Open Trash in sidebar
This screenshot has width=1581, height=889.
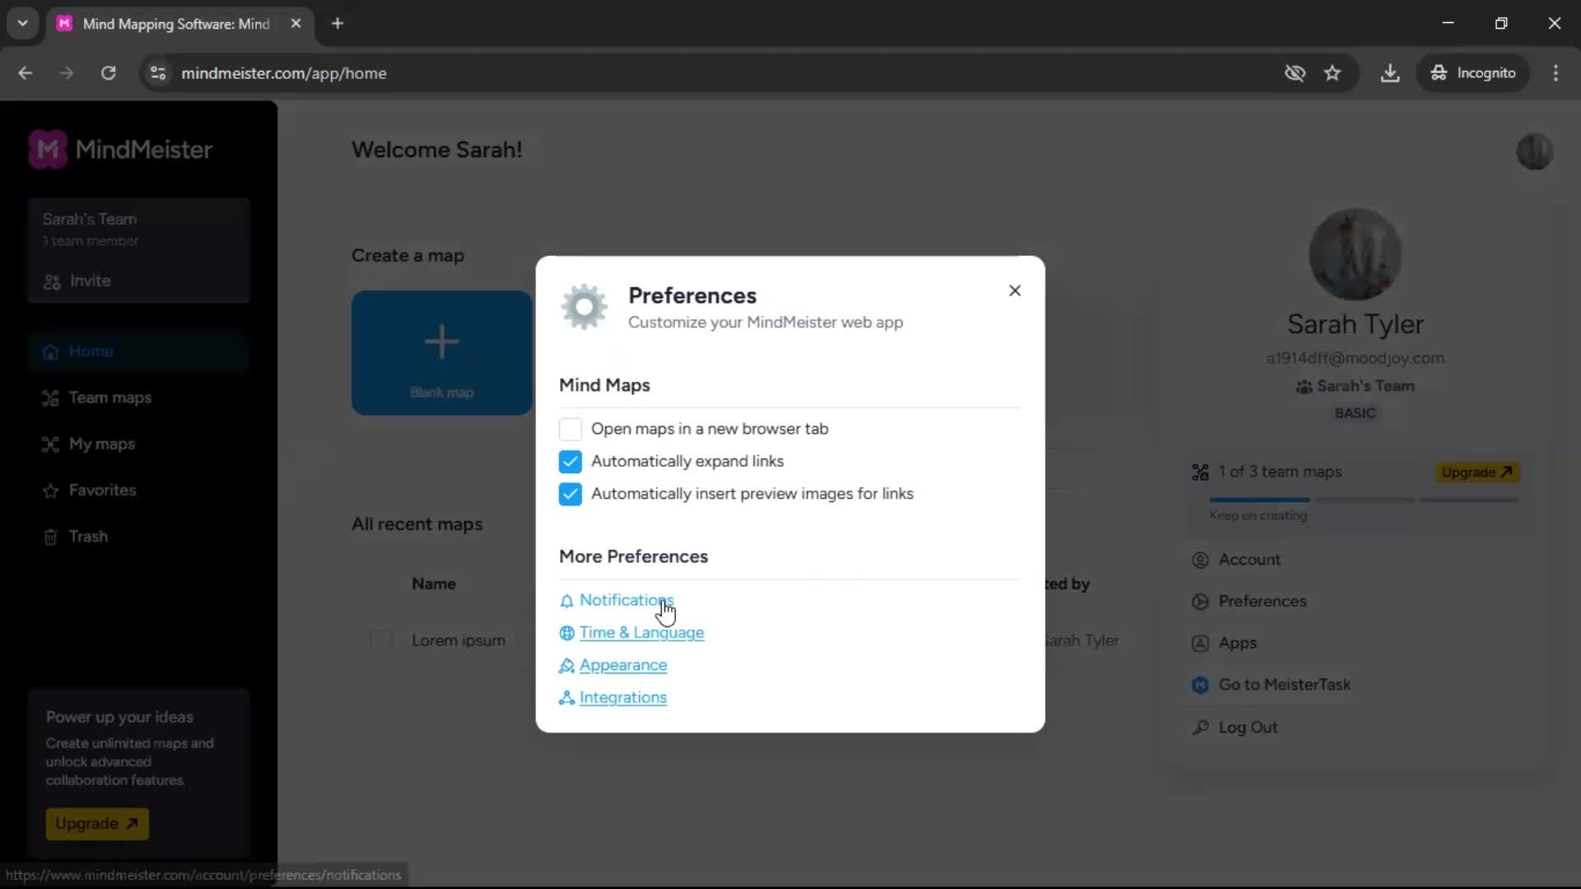138,537
